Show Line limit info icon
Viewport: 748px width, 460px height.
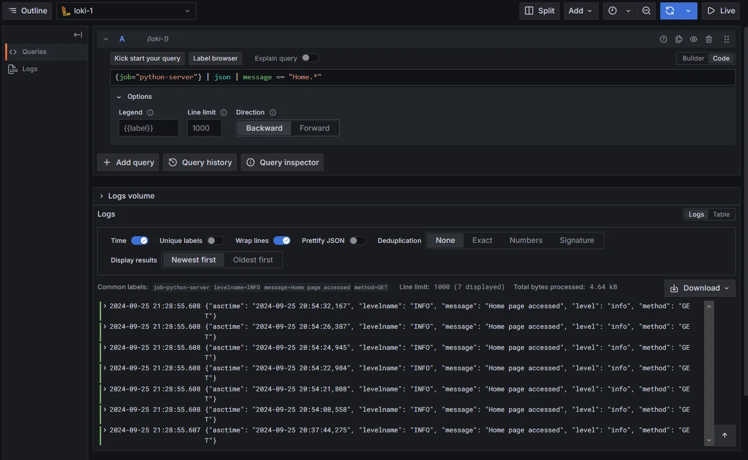224,113
